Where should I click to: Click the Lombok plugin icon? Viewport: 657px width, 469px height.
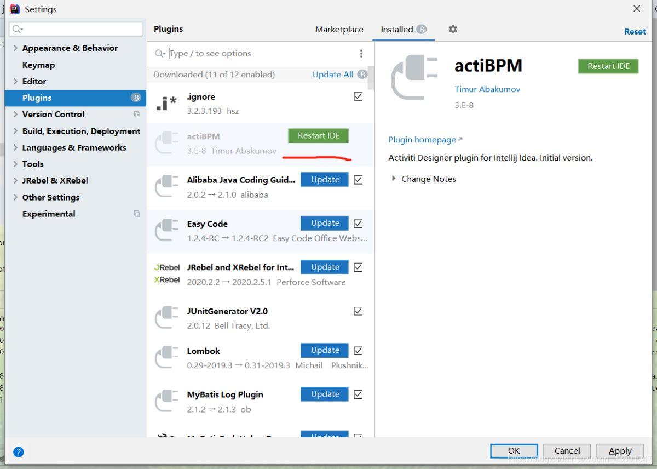pyautogui.click(x=166, y=357)
